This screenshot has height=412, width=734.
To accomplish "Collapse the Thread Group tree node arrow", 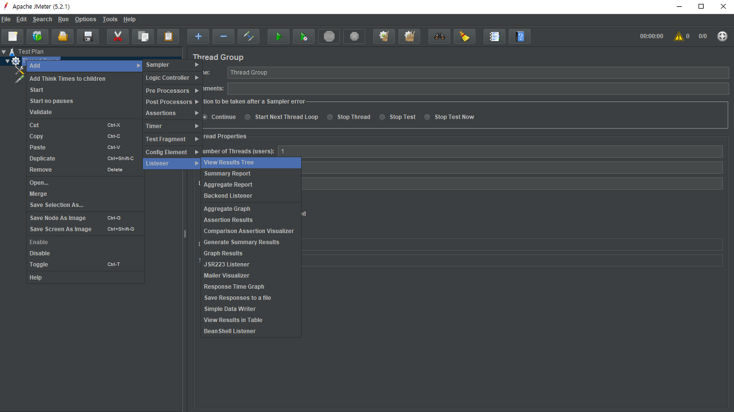I will tap(8, 61).
